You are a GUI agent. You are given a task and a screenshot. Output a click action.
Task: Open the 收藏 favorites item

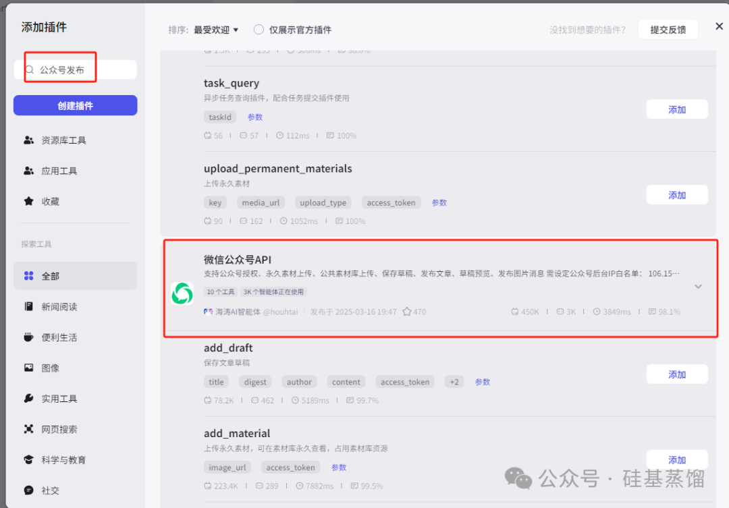pyautogui.click(x=76, y=201)
